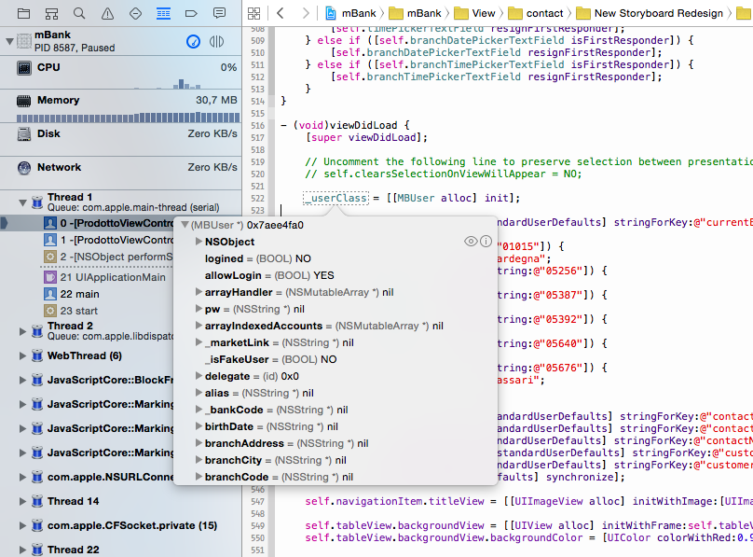The width and height of the screenshot is (753, 557).
Task: Go forward with the right arrow
Action: coord(306,13)
